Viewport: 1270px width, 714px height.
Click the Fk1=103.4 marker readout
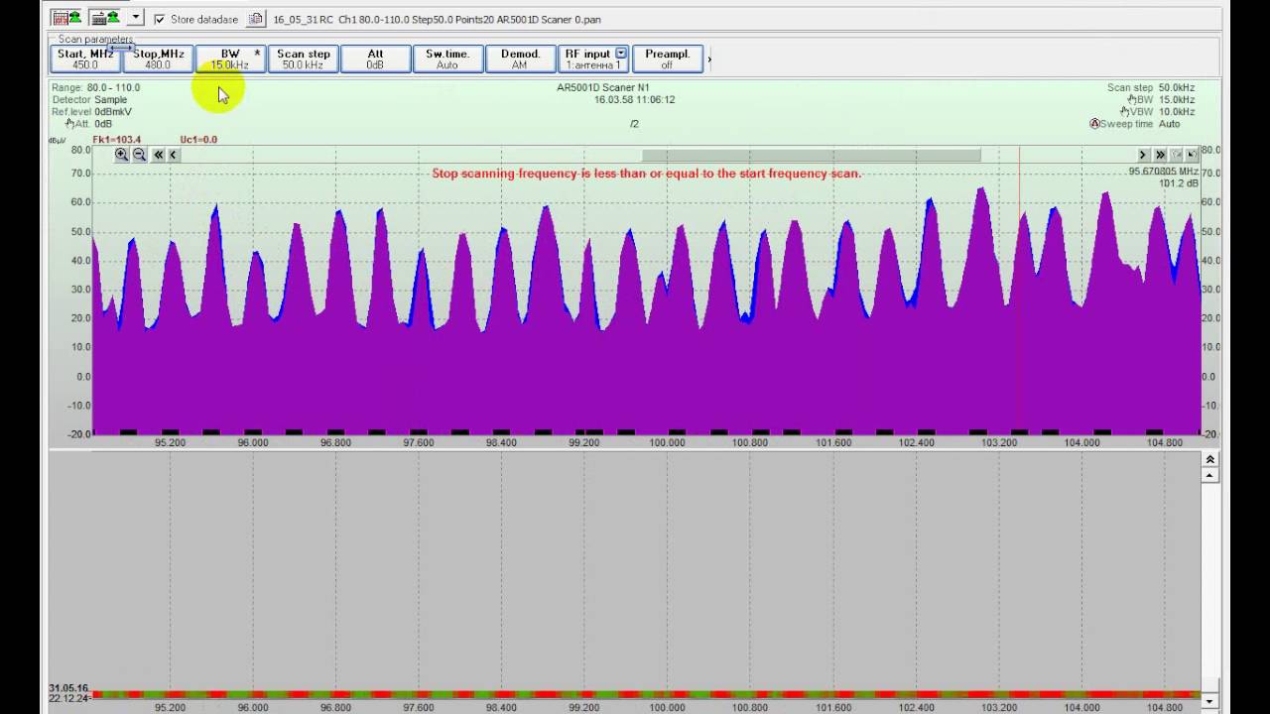pos(117,140)
